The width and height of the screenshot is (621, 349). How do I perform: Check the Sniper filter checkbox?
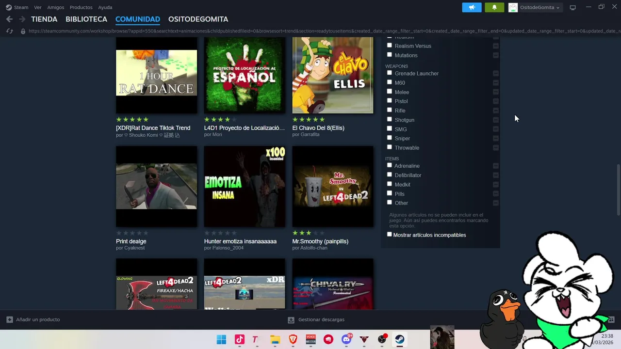tap(389, 138)
